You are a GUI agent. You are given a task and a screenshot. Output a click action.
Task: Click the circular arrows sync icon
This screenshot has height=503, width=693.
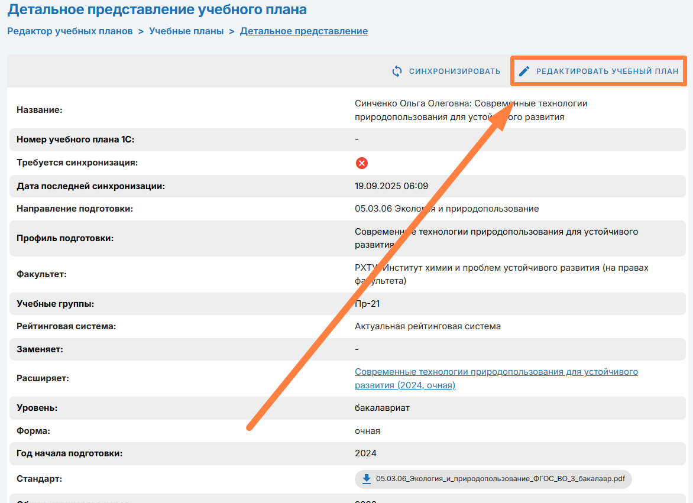click(397, 72)
